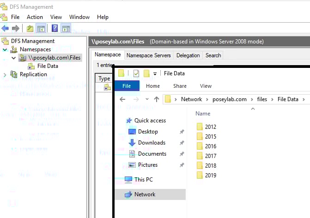Click poseylab.com in the address breadcrumb
Screen dimensions: 310x218
point(230,99)
